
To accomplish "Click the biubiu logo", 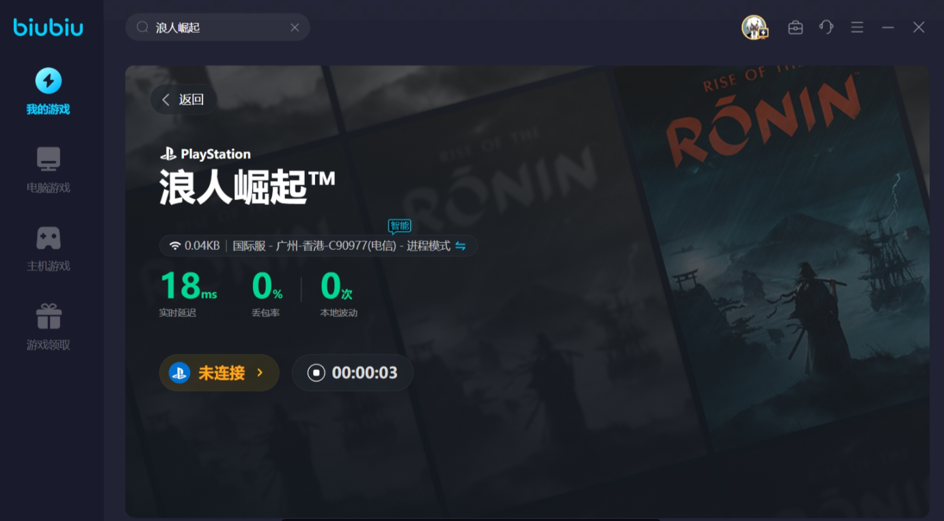I will 48,27.
